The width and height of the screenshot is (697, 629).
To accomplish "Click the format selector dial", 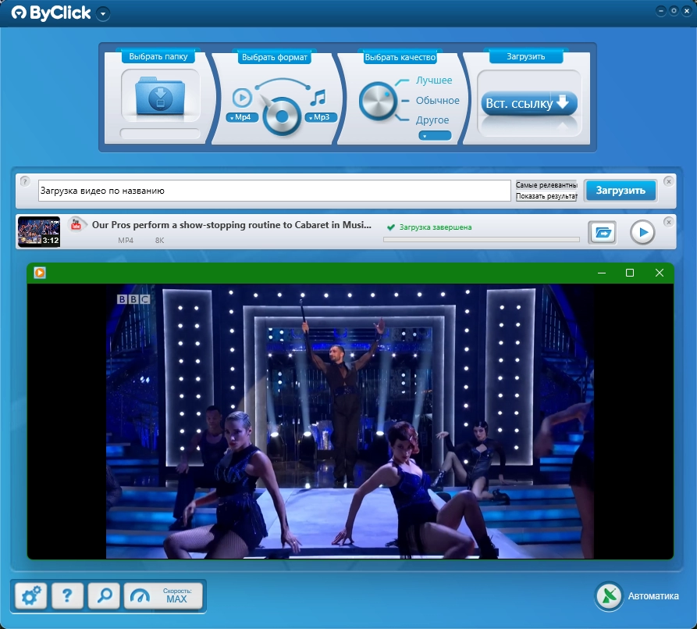I will (x=282, y=116).
